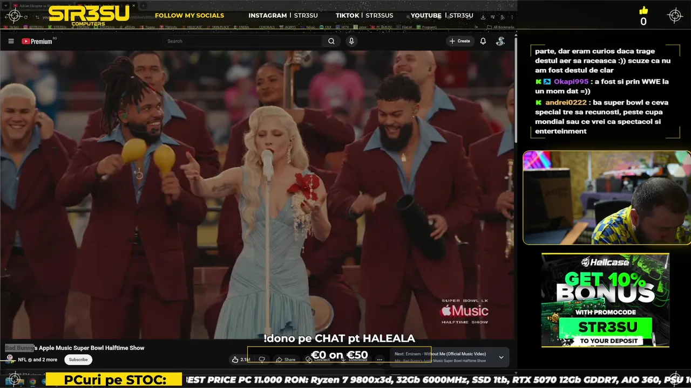
Task: Open the SKIN.PLACE bookmark
Action: tap(216, 26)
